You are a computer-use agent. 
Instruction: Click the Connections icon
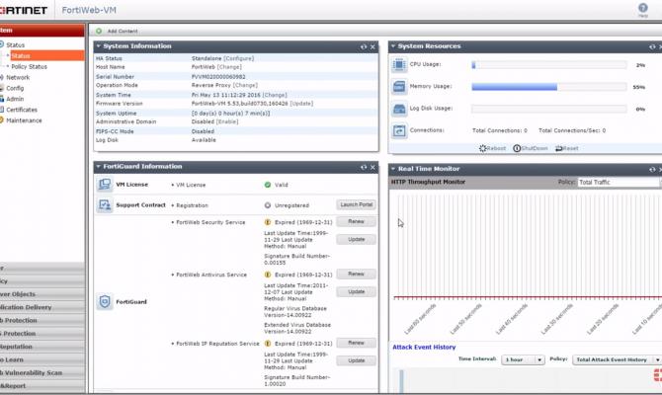(x=399, y=130)
